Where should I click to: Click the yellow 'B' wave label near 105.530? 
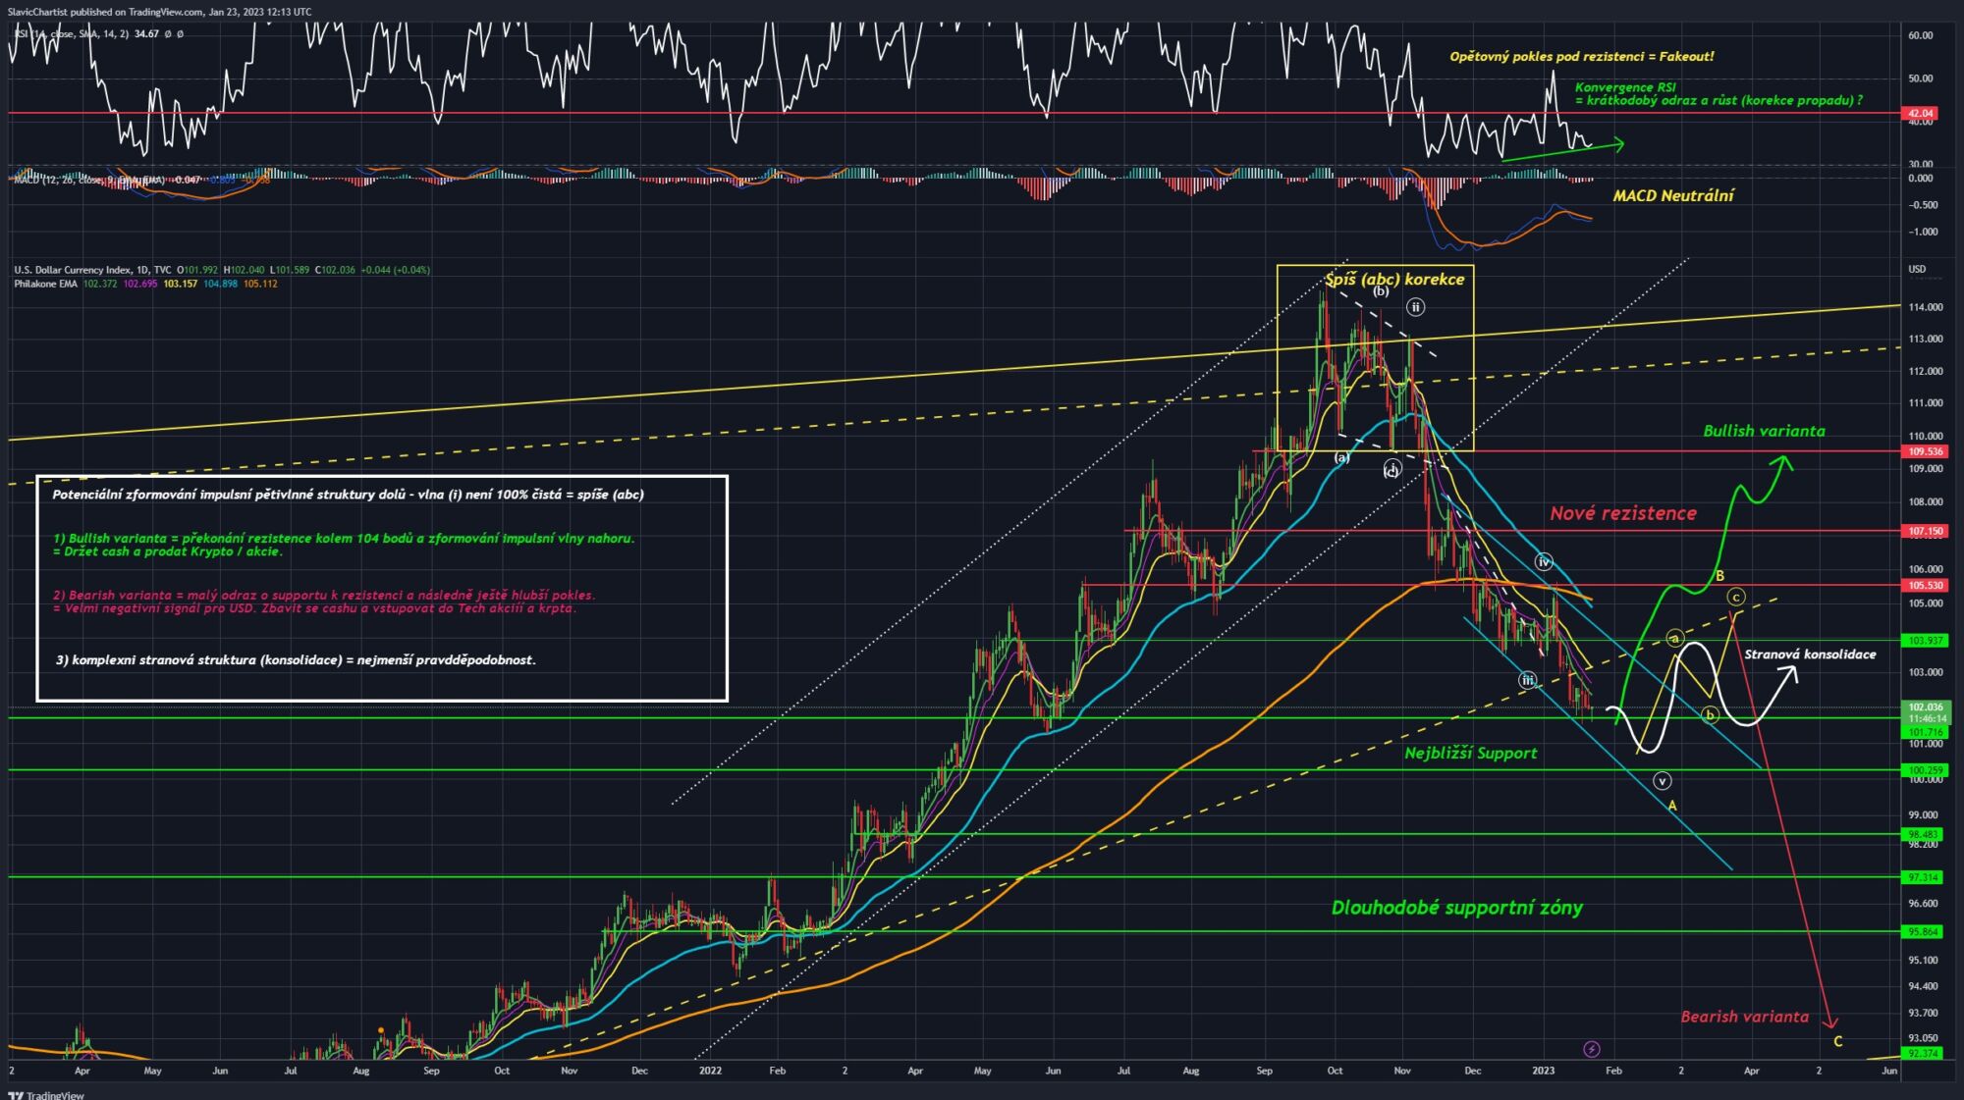click(x=1719, y=575)
